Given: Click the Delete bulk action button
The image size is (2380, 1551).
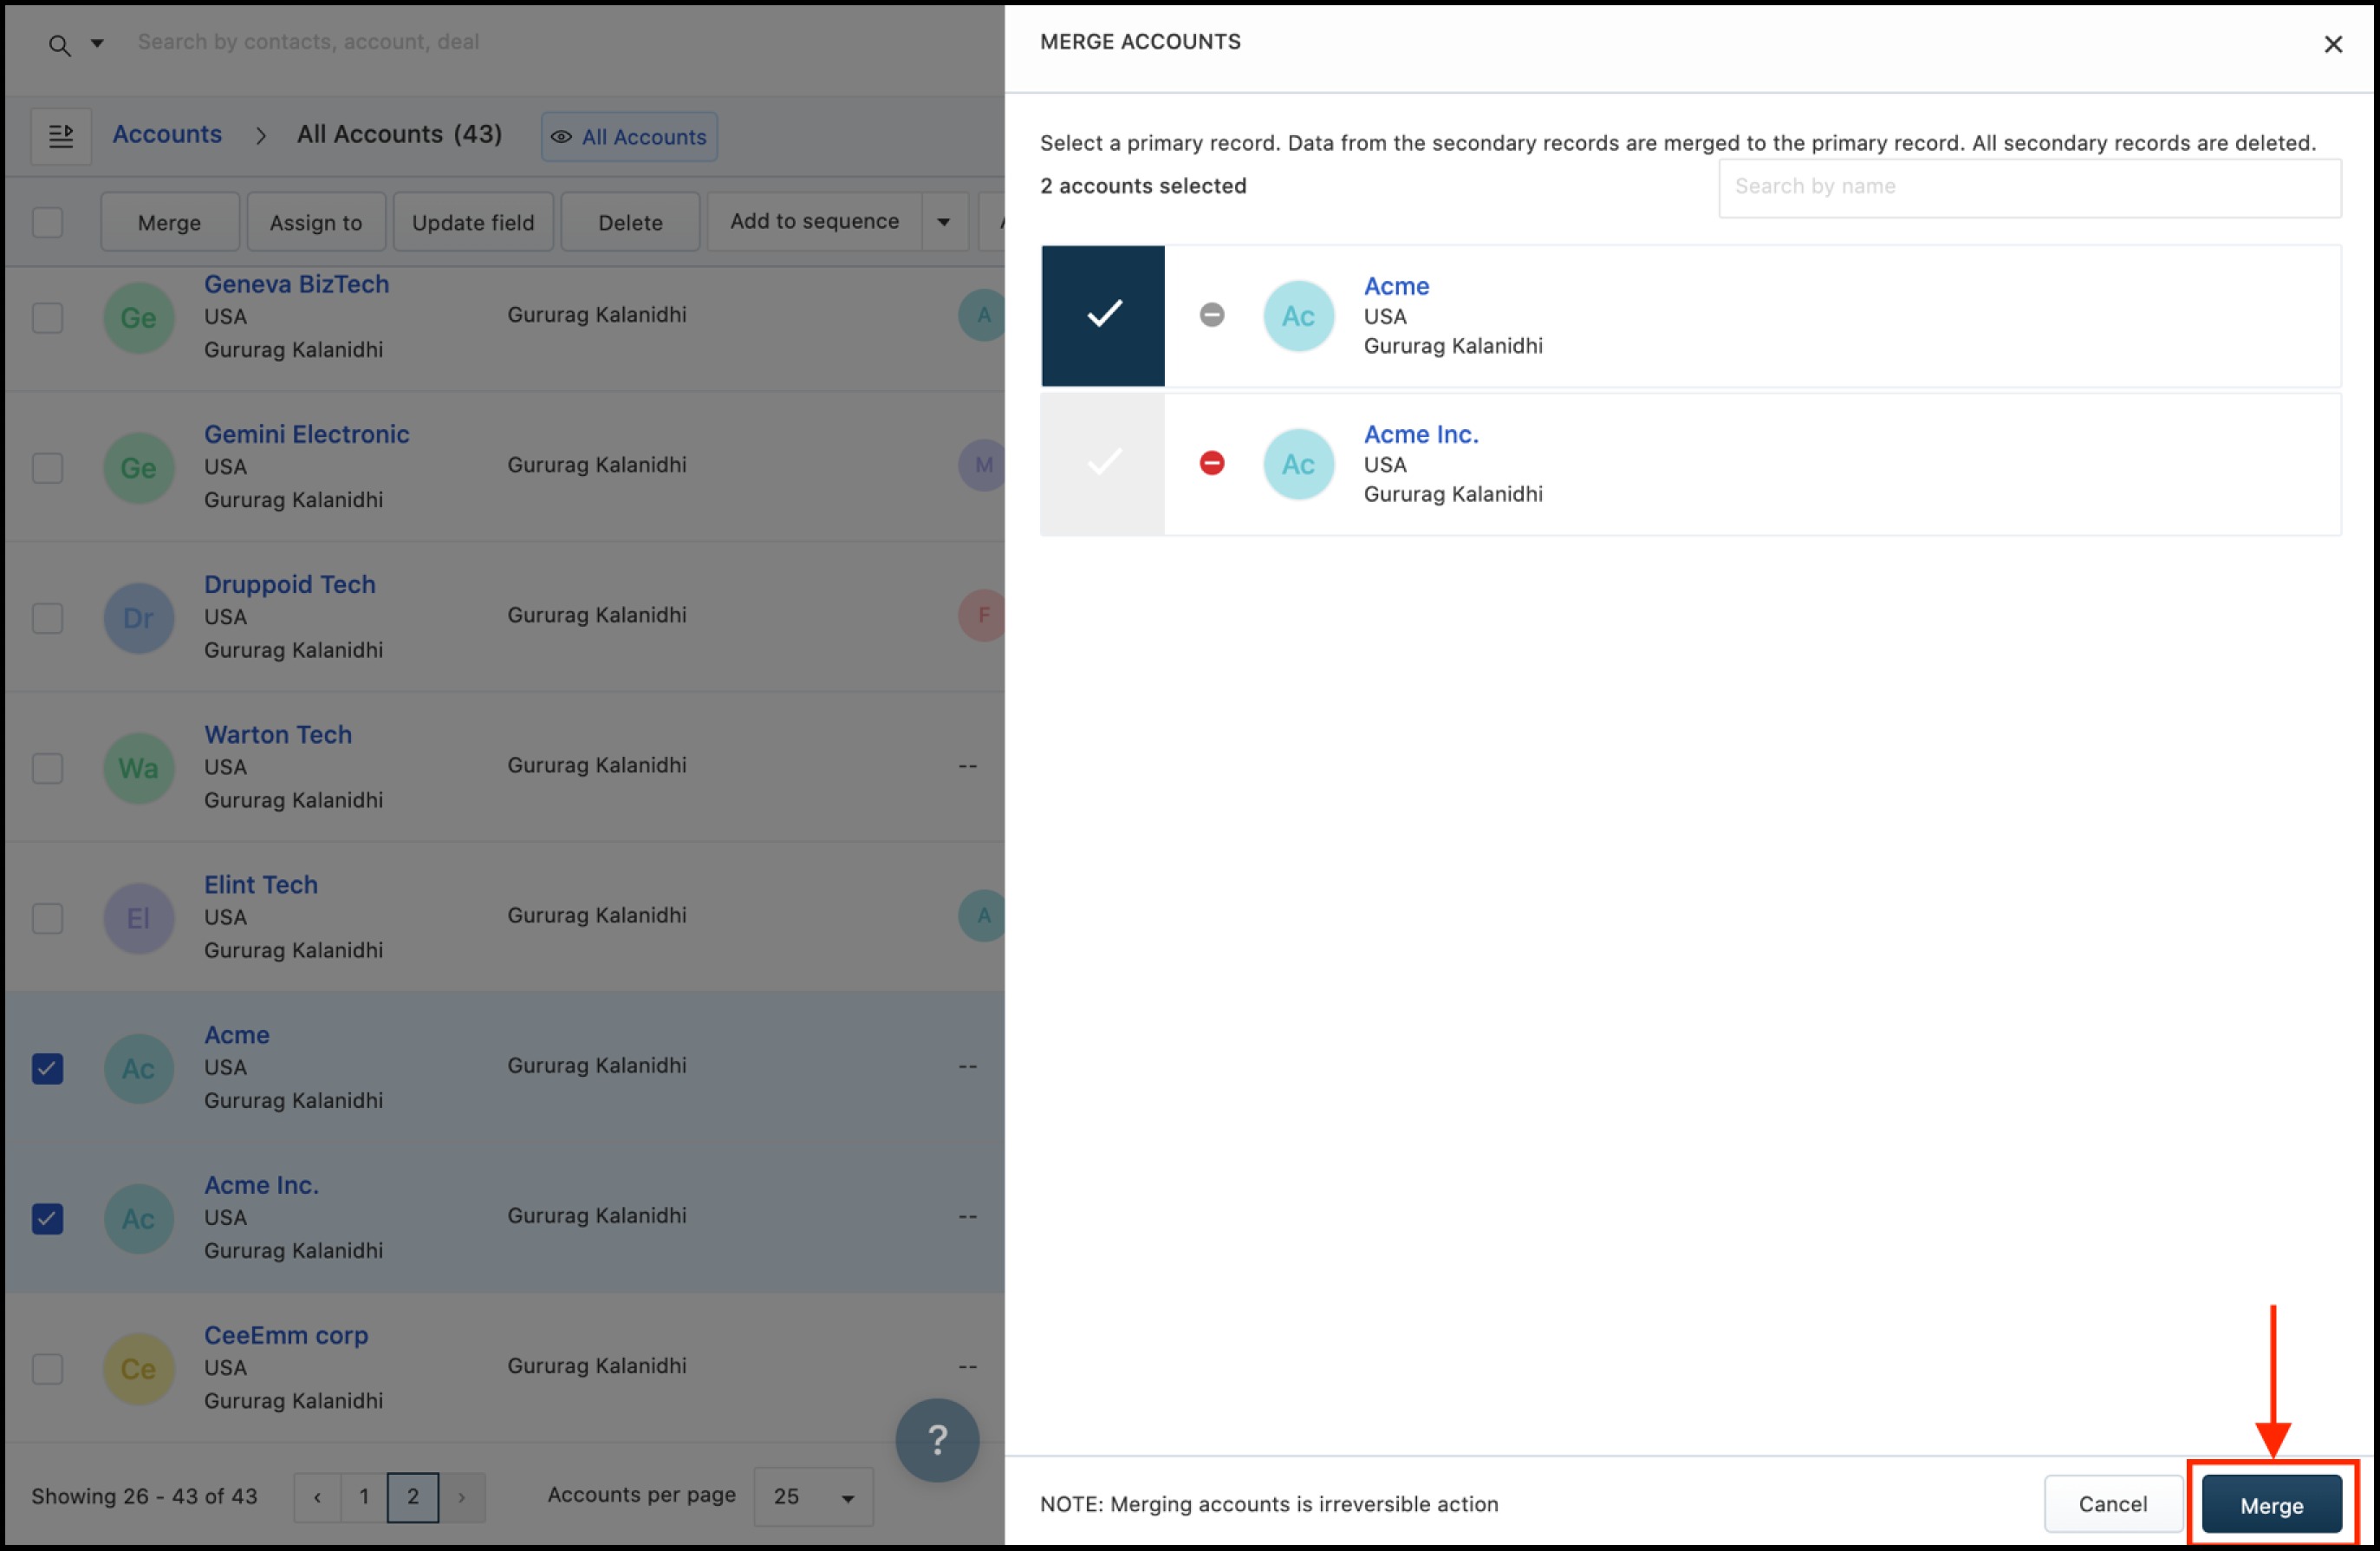Looking at the screenshot, I should (630, 222).
